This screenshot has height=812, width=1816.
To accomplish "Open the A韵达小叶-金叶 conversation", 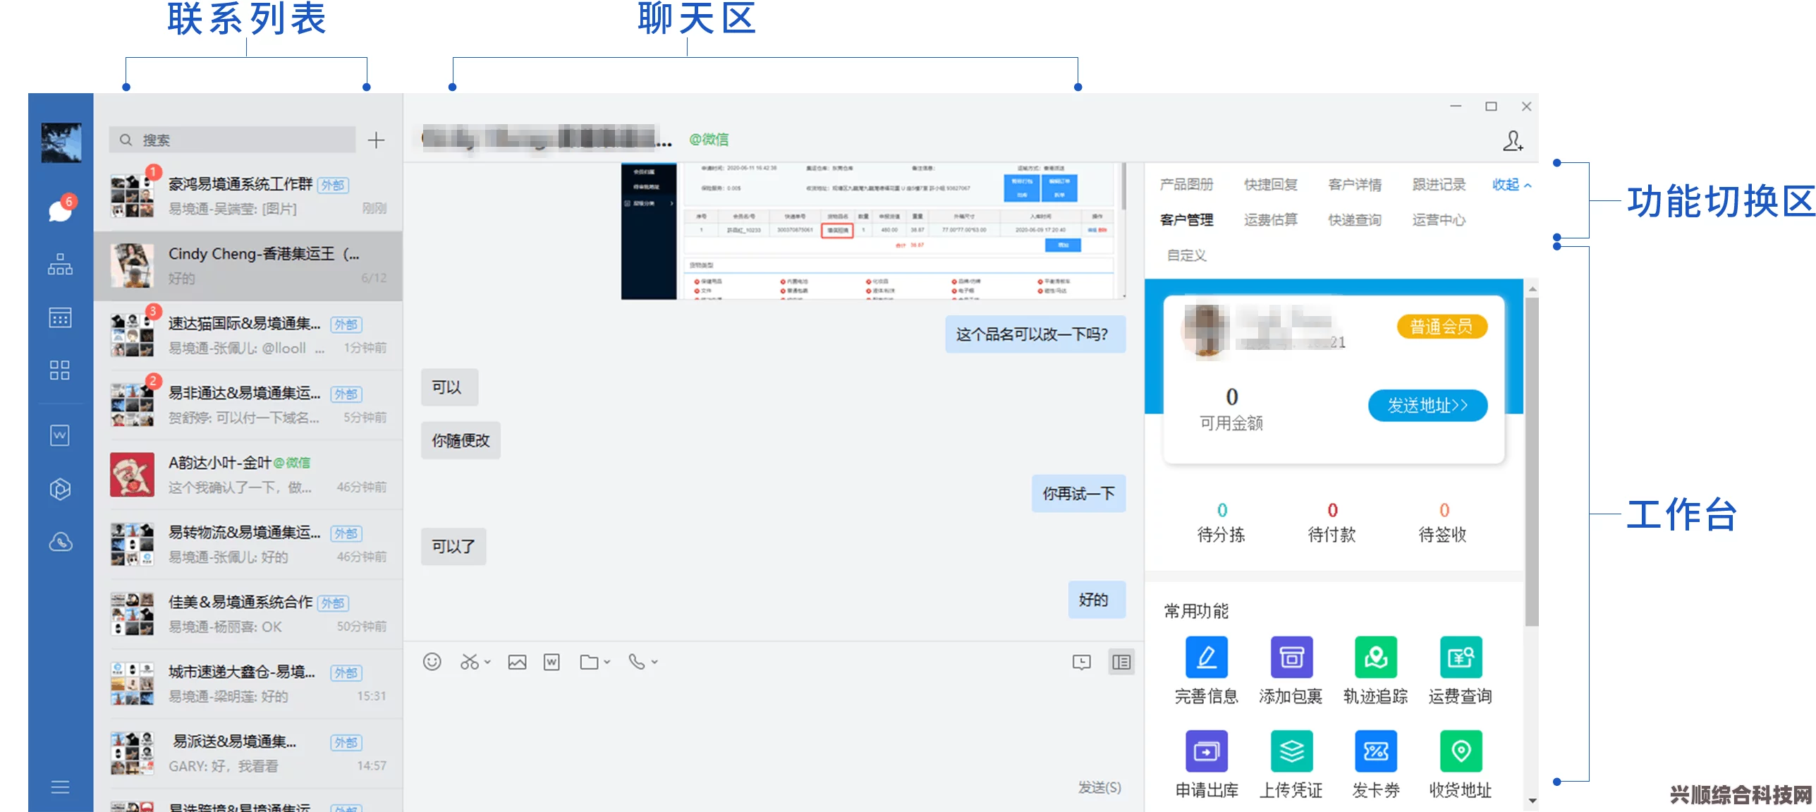I will pos(248,475).
